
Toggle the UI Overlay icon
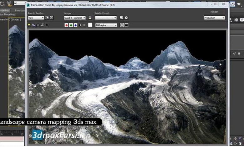tap(122, 25)
